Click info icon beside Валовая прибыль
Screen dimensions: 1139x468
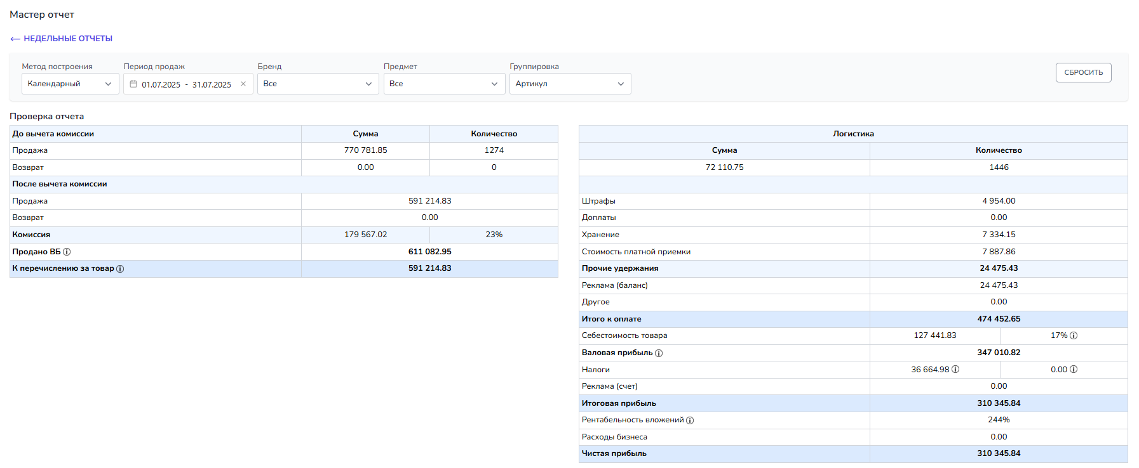pyautogui.click(x=659, y=353)
